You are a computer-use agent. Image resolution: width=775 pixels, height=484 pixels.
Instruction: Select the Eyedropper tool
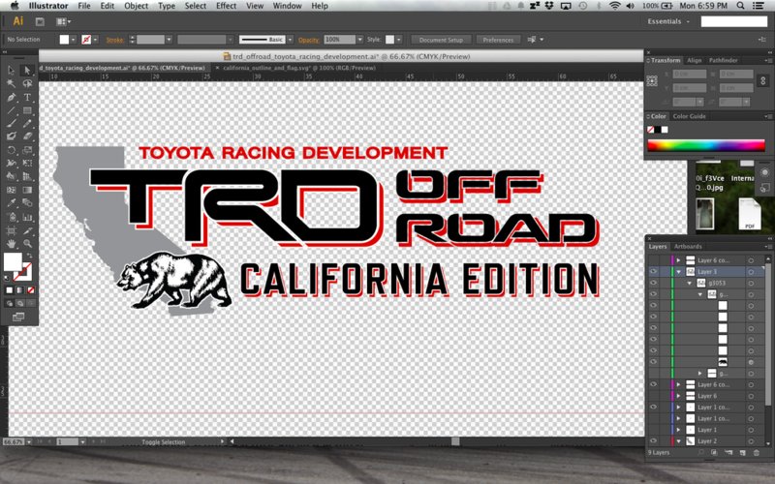click(x=11, y=203)
